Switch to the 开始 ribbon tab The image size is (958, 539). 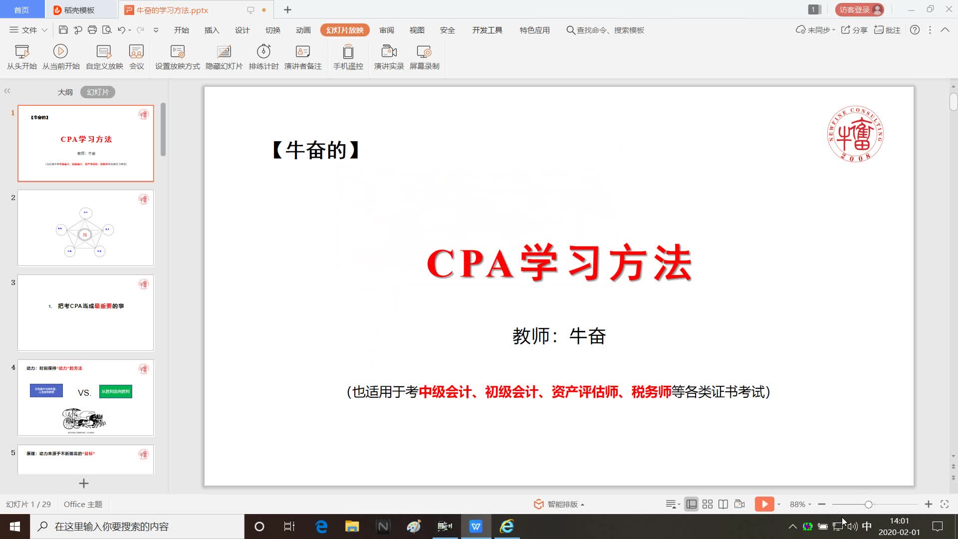point(182,30)
